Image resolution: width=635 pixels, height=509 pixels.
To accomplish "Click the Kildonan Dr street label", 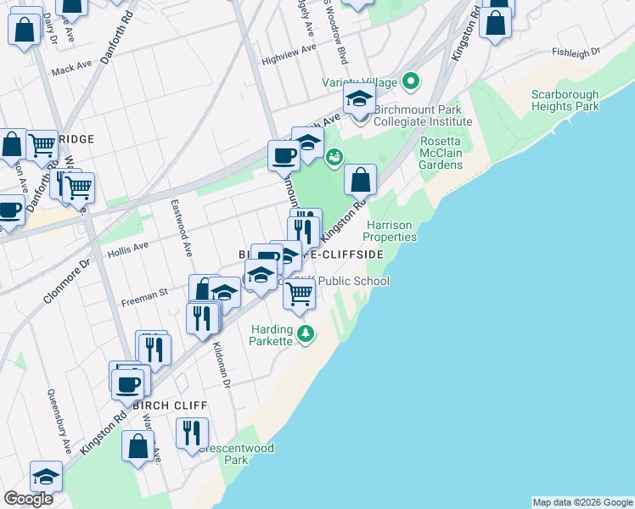I will (222, 366).
